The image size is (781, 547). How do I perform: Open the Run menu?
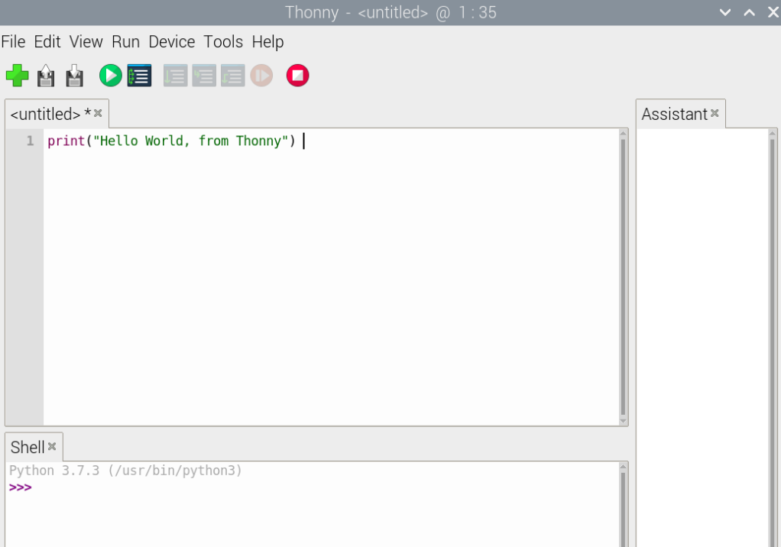pyautogui.click(x=125, y=42)
